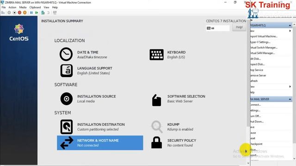Click Remove Server in Actions pane
Image resolution: width=296 pixels, height=166 pixels.
258,76
